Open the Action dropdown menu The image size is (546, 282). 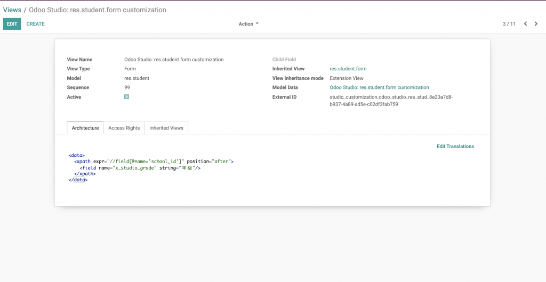[248, 24]
